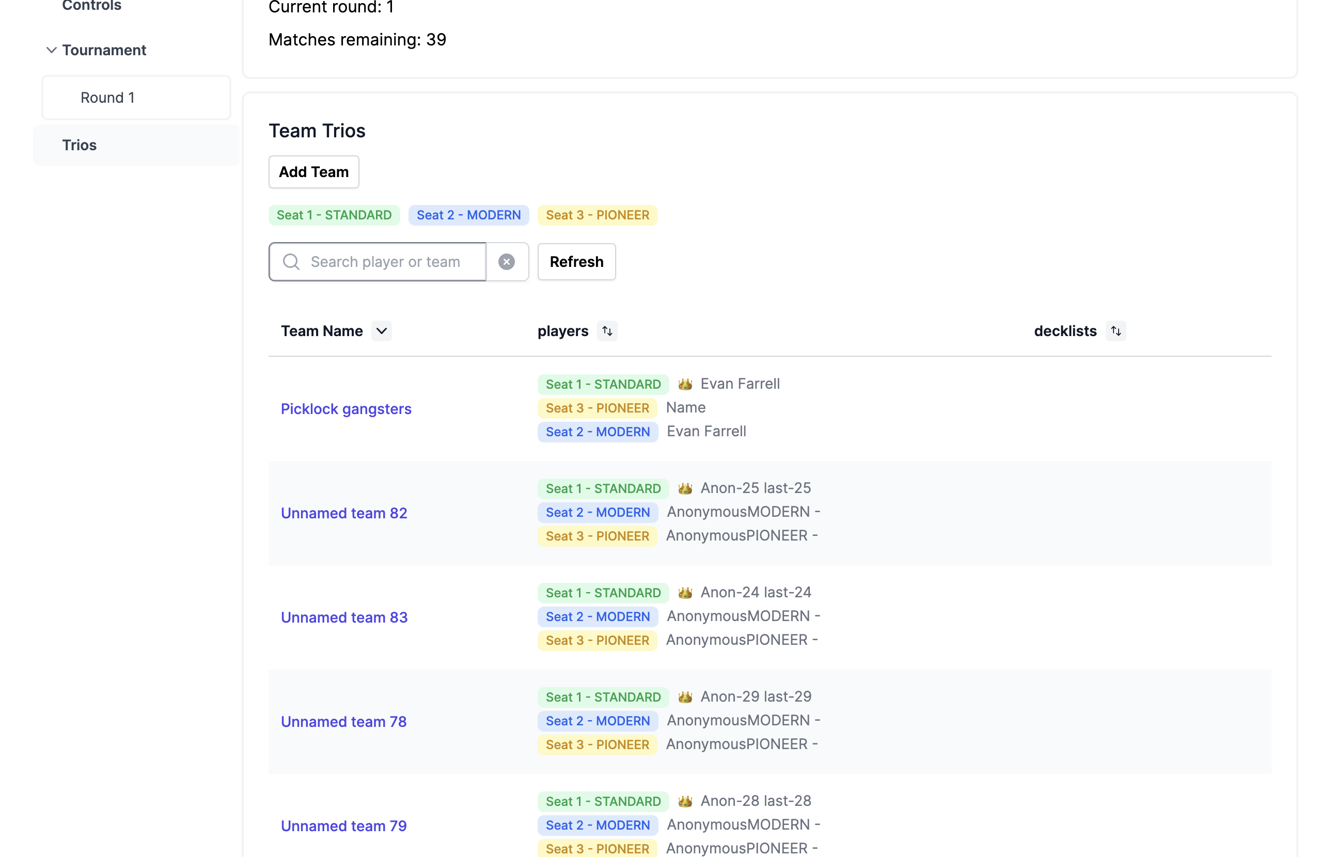Toggle Seat 3 - PIONEER filter tag
Image resolution: width=1318 pixels, height=857 pixels.
597,215
